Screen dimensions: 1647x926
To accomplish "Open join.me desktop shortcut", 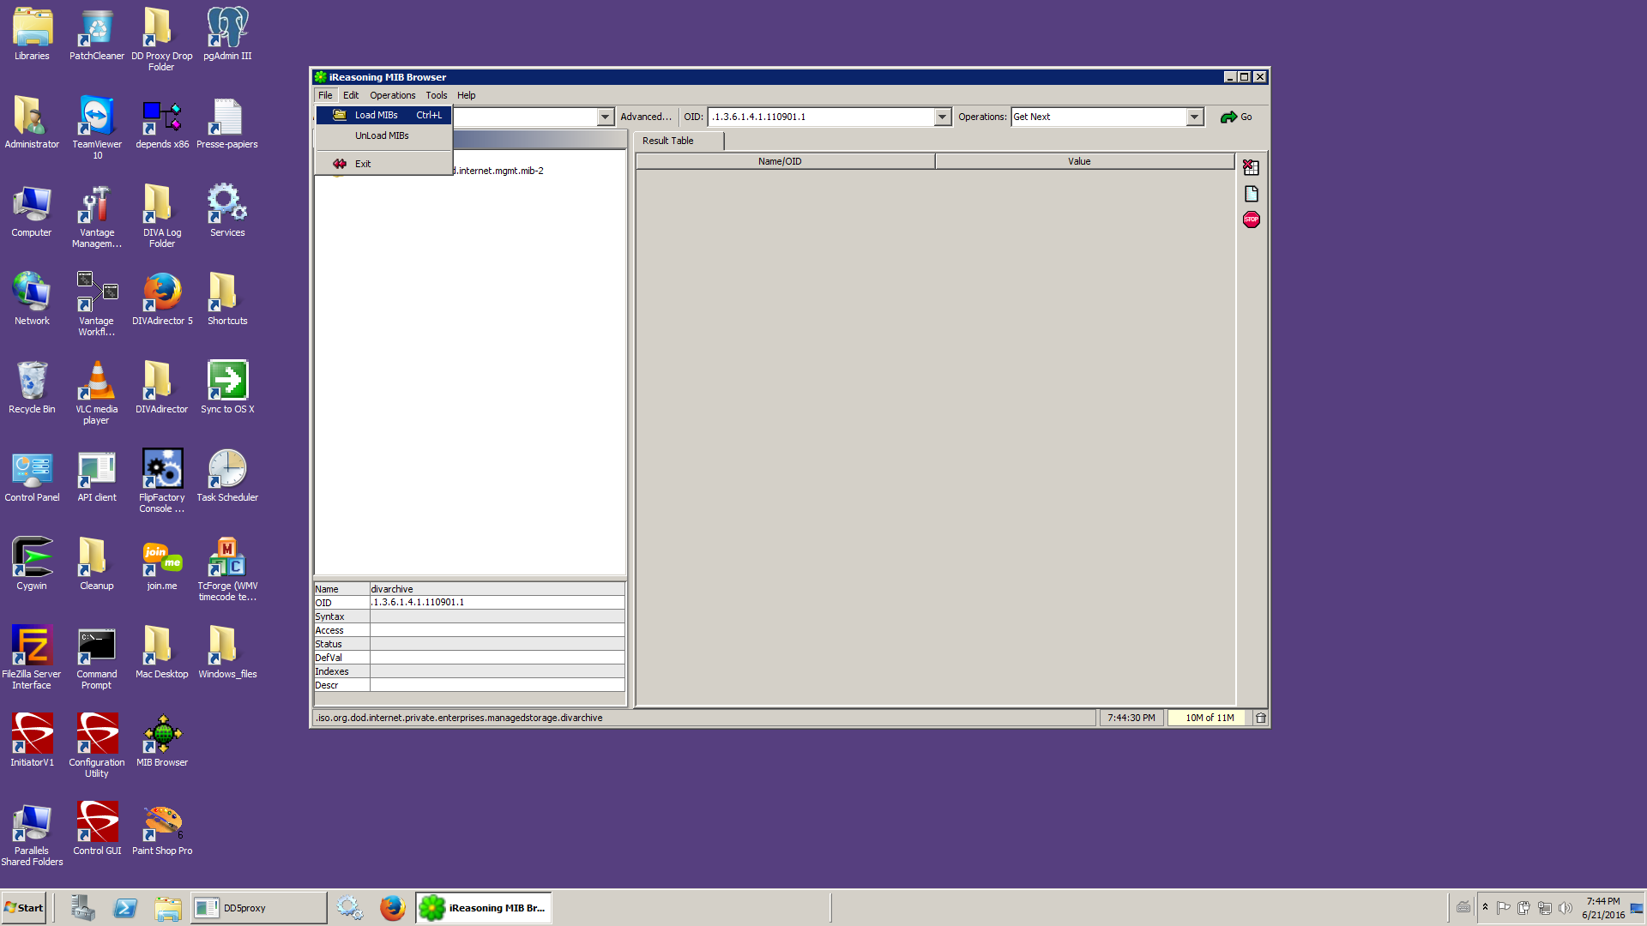I will pos(162,564).
